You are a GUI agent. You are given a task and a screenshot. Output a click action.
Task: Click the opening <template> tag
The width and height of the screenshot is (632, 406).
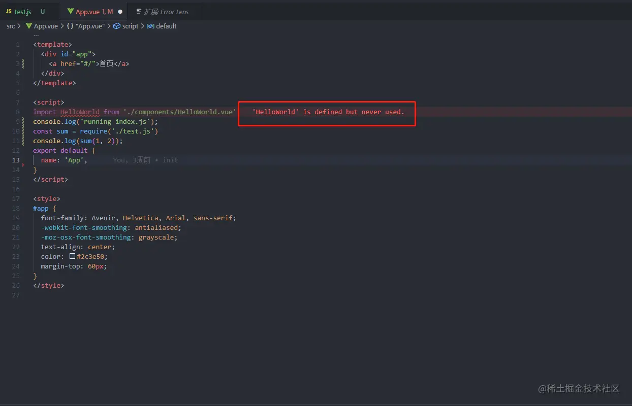pyautogui.click(x=53, y=44)
